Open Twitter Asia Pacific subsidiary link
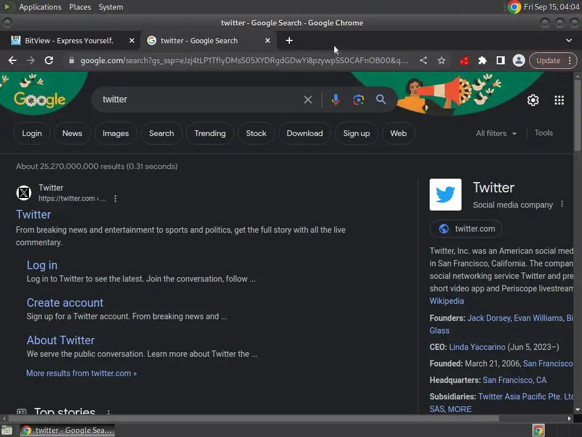The image size is (582, 437). [526, 397]
